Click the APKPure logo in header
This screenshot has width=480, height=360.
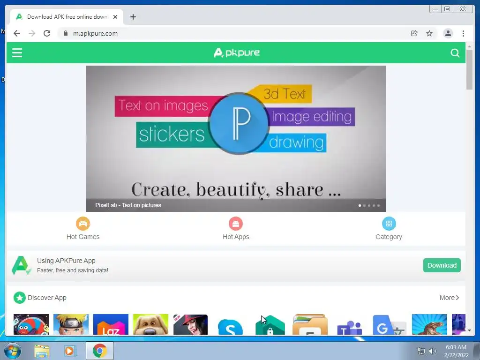point(236,52)
